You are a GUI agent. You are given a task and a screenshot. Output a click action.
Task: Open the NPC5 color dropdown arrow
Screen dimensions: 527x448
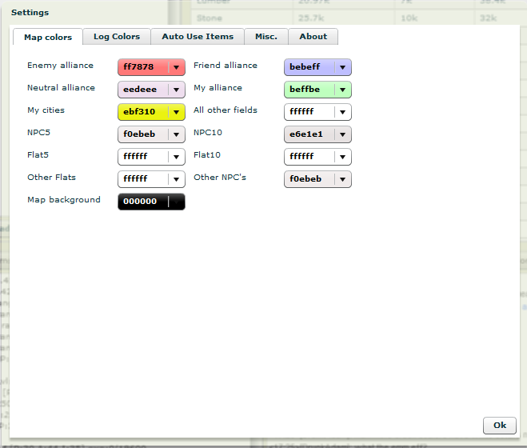[176, 135]
